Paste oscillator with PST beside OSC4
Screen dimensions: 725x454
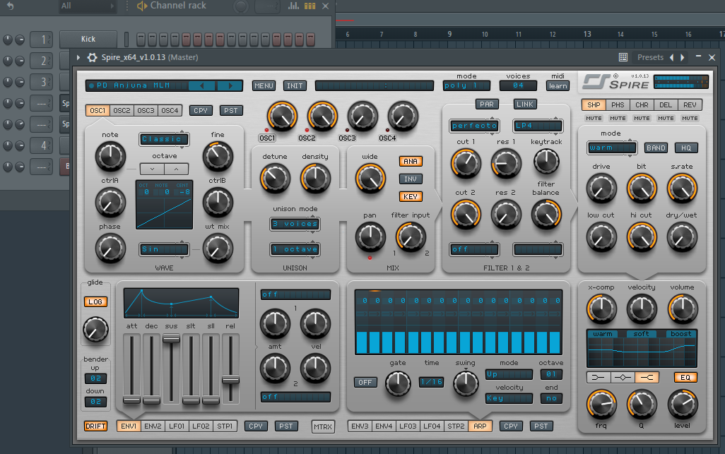pos(231,111)
